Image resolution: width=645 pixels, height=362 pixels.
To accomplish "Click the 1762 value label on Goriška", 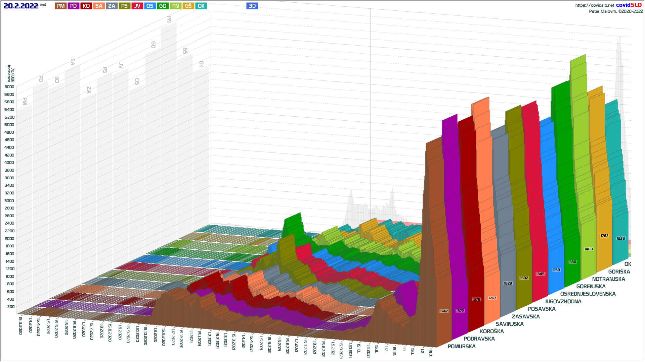I will point(604,236).
